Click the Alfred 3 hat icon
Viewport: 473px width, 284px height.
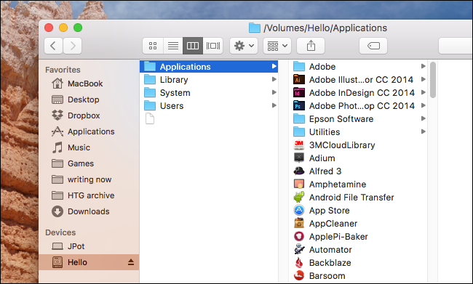point(299,171)
